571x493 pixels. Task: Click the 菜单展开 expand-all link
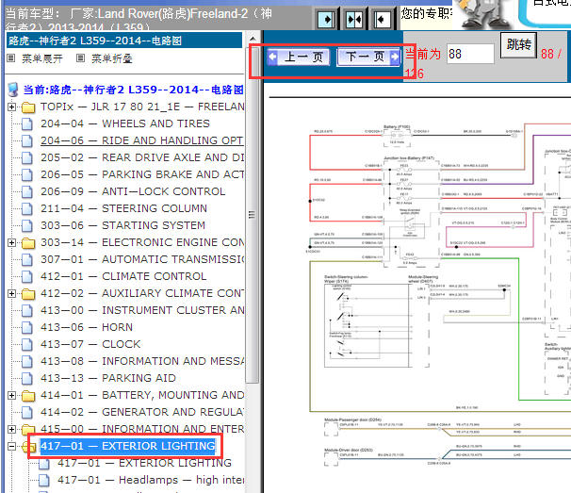click(42, 58)
